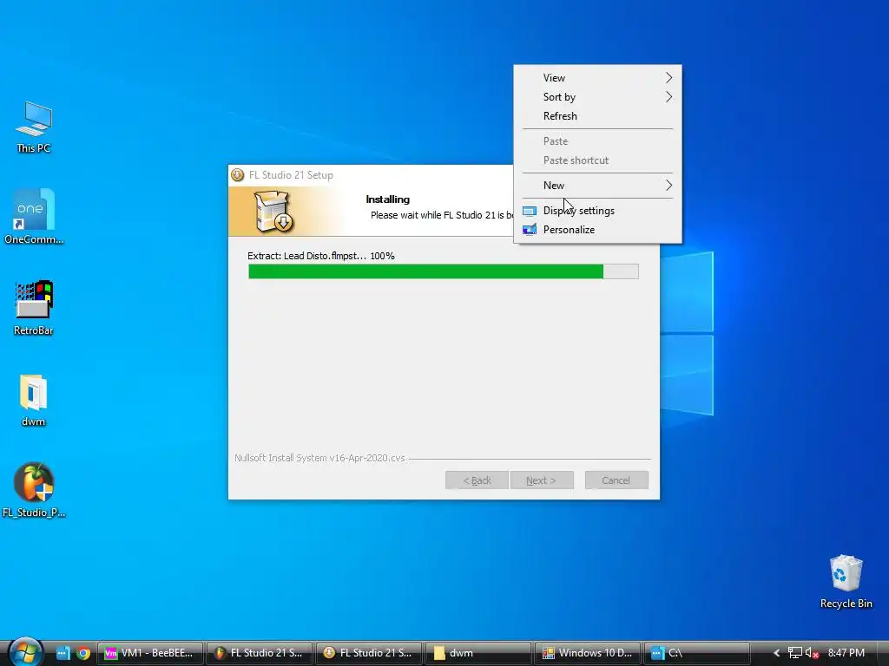889x666 pixels.
Task: Click the Personalize menu icon
Action: pyautogui.click(x=530, y=230)
